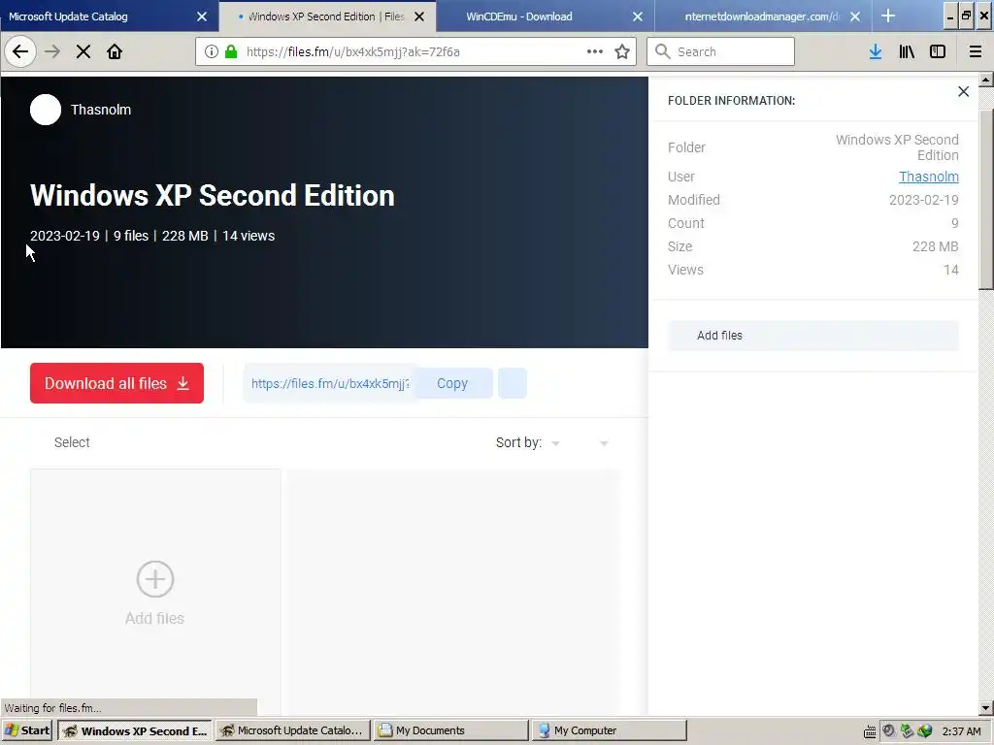994x745 pixels.
Task: Close the Windows XP Second Edition tab
Action: [x=419, y=16]
